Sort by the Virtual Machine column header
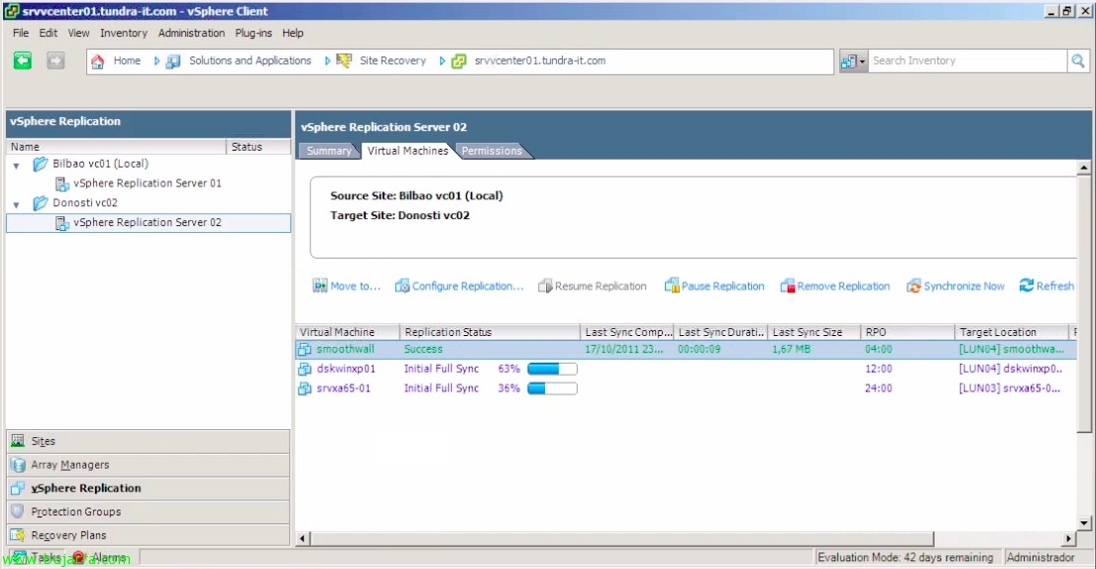Image resolution: width=1096 pixels, height=569 pixels. tap(348, 332)
